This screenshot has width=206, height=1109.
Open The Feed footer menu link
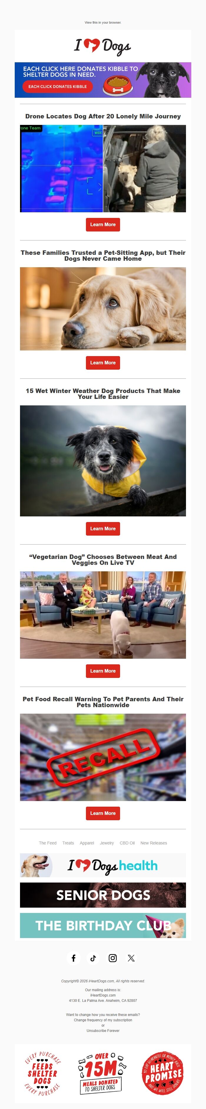(x=48, y=843)
